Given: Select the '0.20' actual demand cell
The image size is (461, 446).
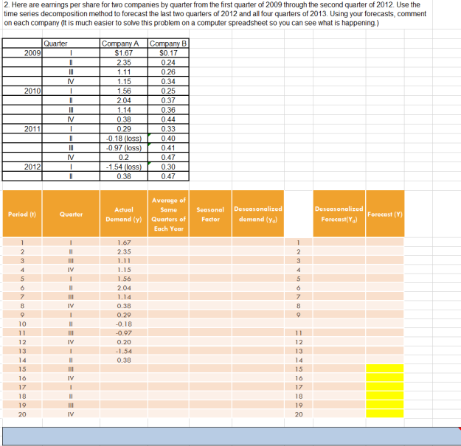Looking at the screenshot, I should pos(124,342).
